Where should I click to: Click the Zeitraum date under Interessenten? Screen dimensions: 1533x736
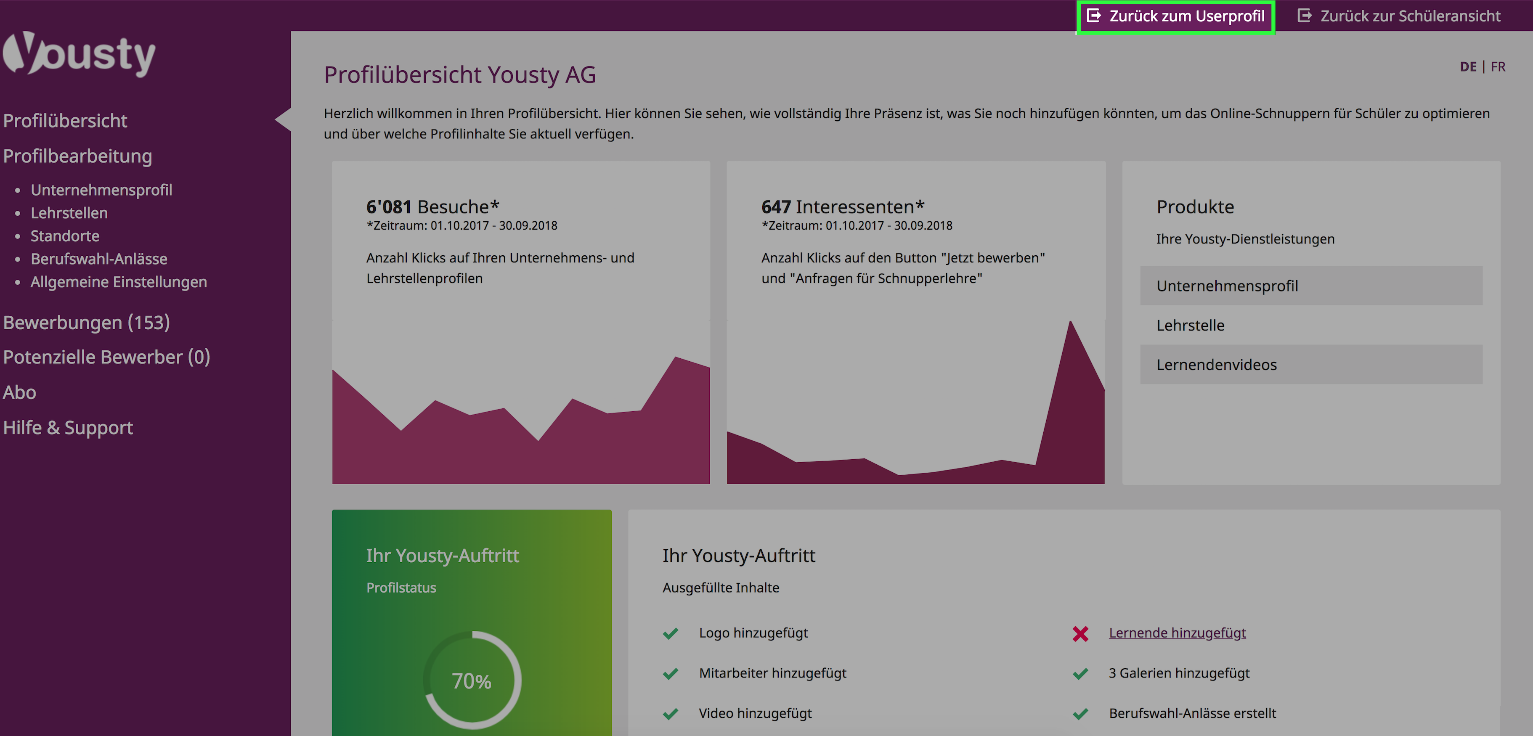click(857, 225)
